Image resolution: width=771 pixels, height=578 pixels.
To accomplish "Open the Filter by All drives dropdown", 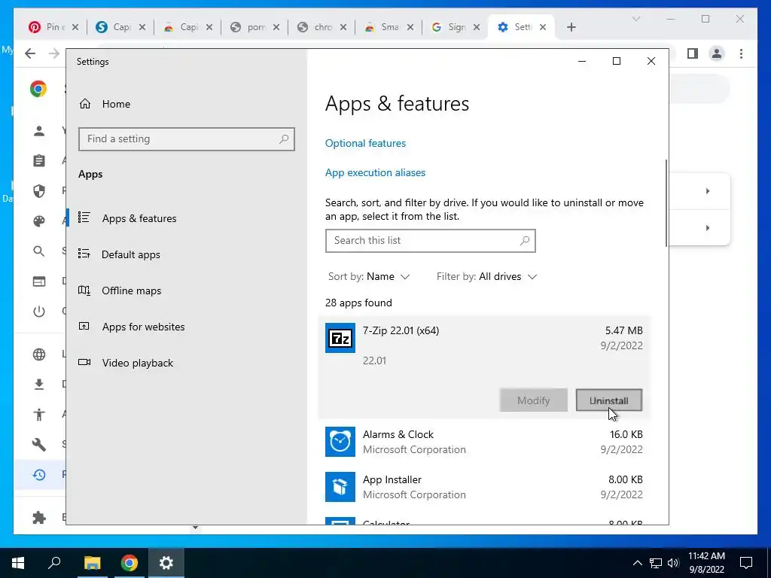I will coord(487,276).
